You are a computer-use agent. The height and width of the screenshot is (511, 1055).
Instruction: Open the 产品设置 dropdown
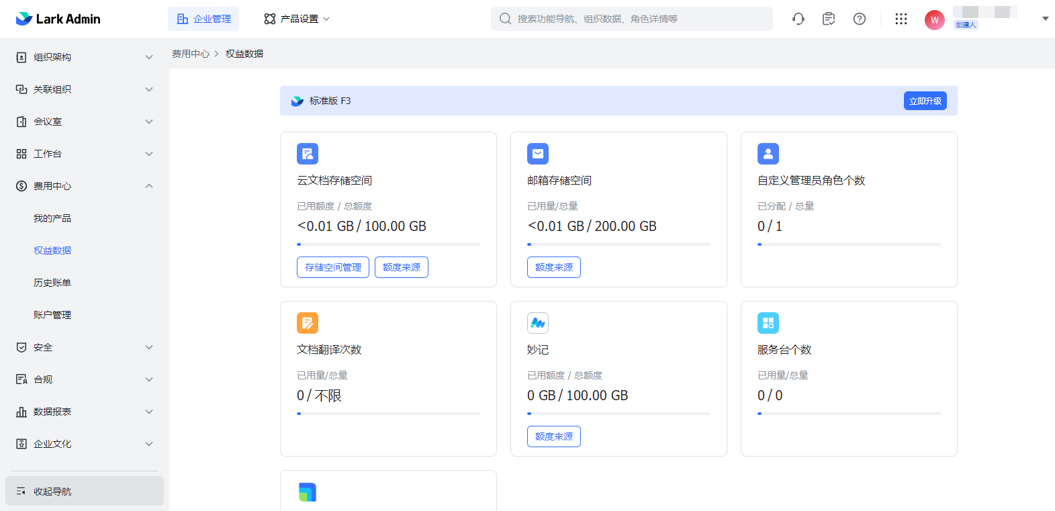click(297, 19)
